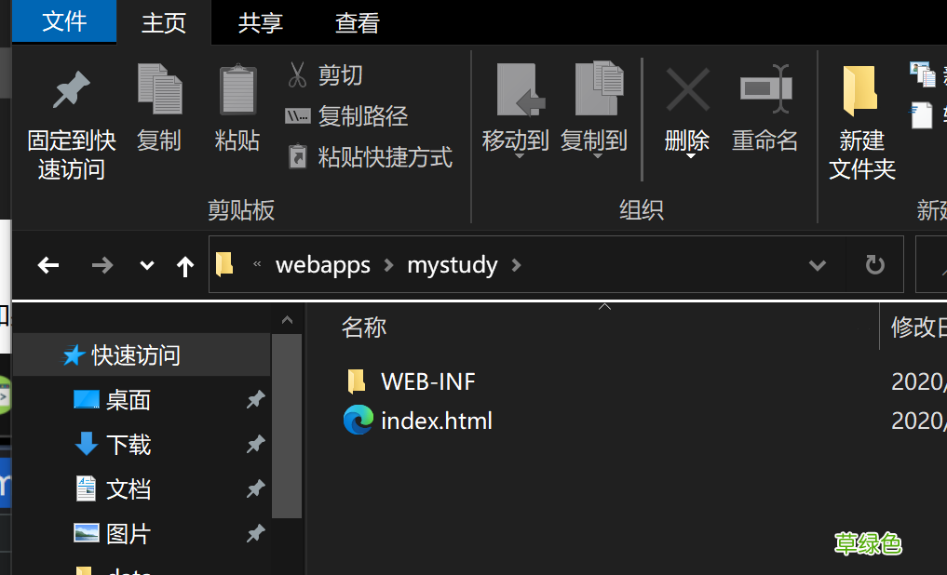947x575 pixels.
Task: Click the breadcrumb arrow after mystudy
Action: click(516, 264)
